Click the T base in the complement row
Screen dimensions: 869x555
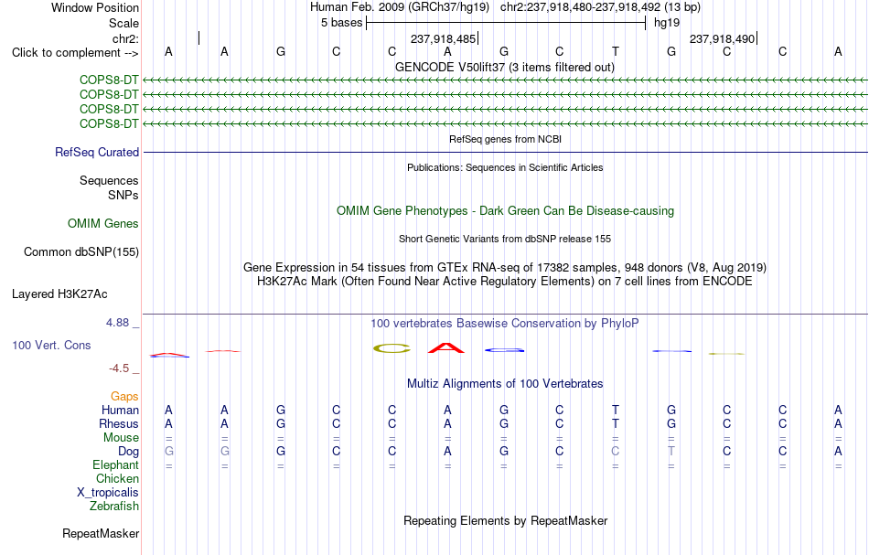click(616, 51)
